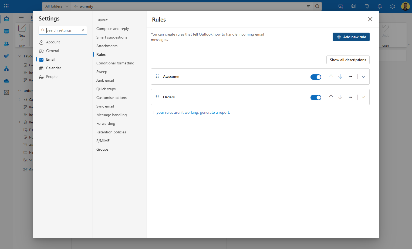This screenshot has height=249, width=412.
Task: Exit search with the back arrow
Action: [76, 6]
